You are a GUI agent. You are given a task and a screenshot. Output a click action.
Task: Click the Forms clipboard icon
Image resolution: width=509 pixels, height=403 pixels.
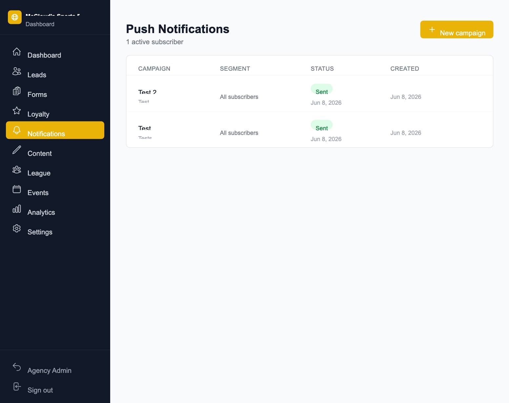(17, 91)
